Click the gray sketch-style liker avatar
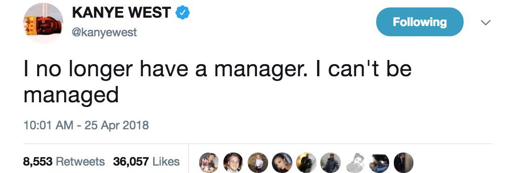Screen dimensions: 520x173 355,163
